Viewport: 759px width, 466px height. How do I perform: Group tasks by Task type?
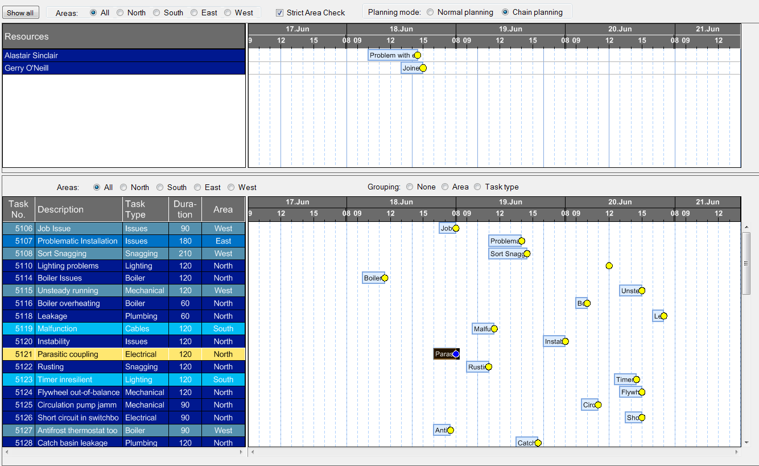pyautogui.click(x=477, y=187)
